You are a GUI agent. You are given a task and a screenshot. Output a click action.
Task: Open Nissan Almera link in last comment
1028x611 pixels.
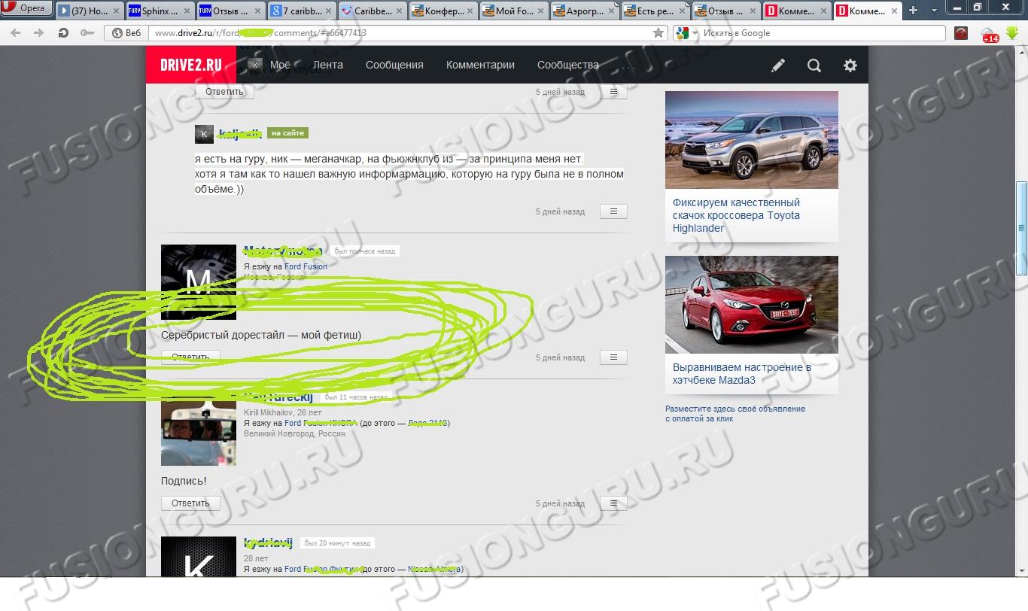[x=434, y=570]
